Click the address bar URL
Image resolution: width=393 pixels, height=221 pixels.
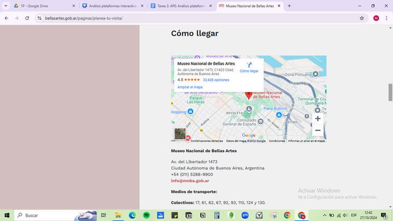tap(84, 18)
